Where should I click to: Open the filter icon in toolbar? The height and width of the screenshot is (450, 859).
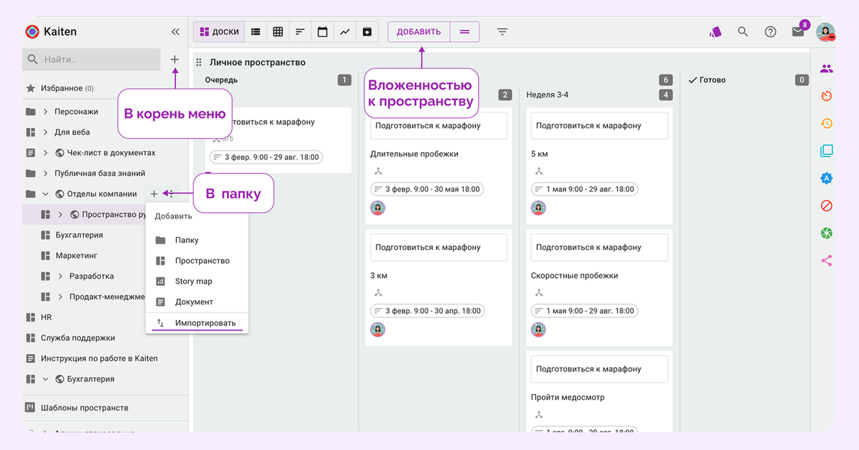click(503, 31)
